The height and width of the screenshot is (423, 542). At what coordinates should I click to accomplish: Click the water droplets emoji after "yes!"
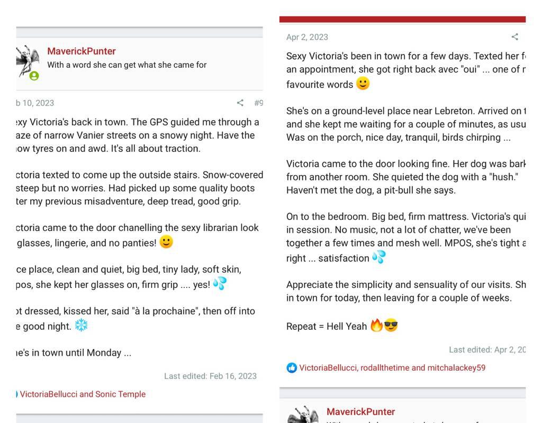220,284
